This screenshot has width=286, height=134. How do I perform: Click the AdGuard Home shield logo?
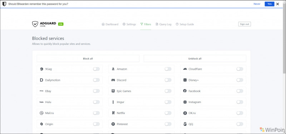(35, 24)
